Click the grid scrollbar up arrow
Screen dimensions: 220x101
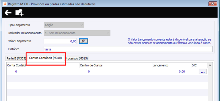[210, 65]
